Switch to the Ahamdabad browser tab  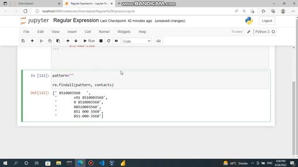click(x=36, y=4)
